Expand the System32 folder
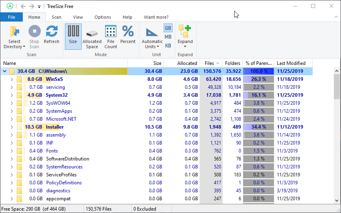 click(x=12, y=95)
